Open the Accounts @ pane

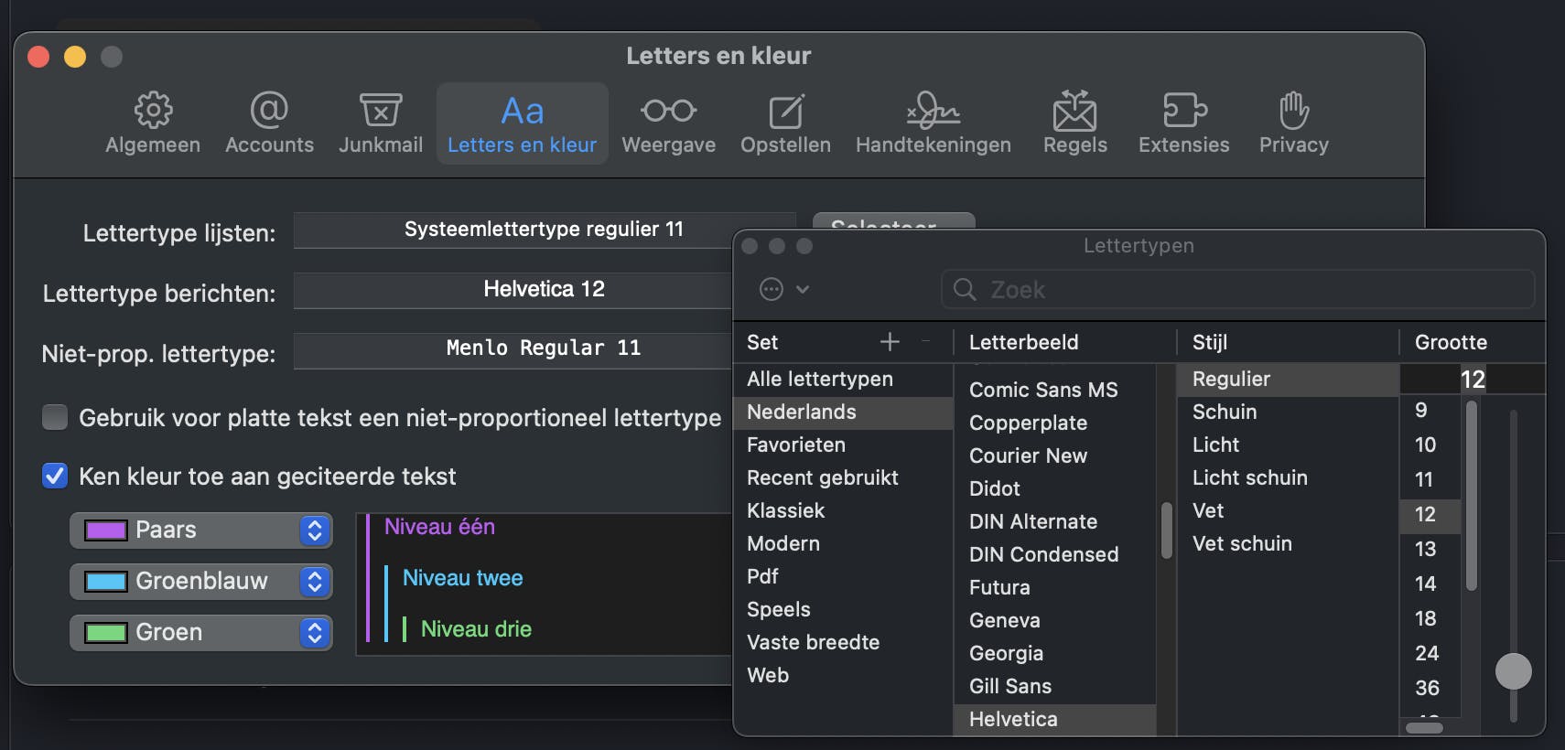[x=269, y=123]
